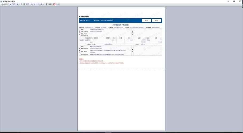The height and width of the screenshot is (133, 243).
Task: Switch to two-page view (两页)
Action: 26,5
